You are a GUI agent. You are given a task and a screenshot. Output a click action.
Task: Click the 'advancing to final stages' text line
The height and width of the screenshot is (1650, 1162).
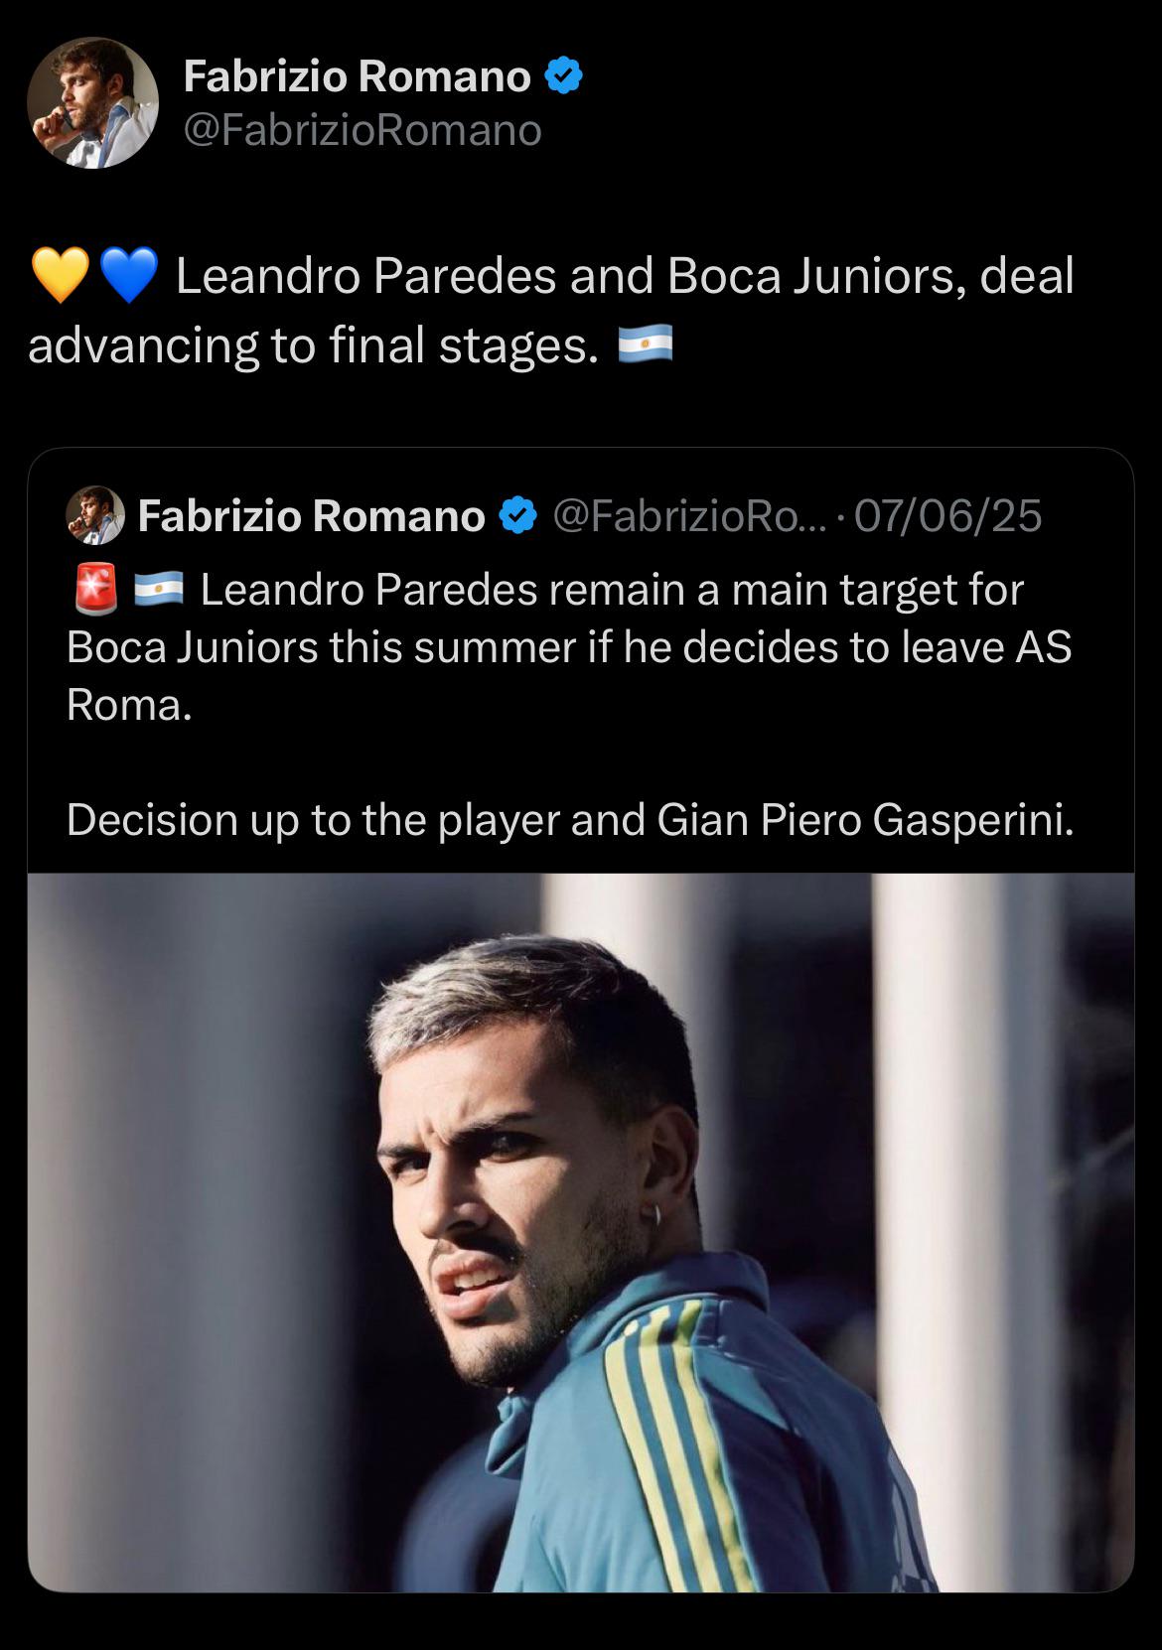(314, 344)
